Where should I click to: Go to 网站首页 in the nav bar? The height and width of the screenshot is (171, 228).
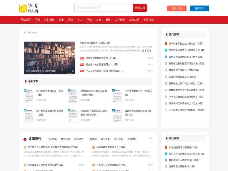tap(26, 20)
